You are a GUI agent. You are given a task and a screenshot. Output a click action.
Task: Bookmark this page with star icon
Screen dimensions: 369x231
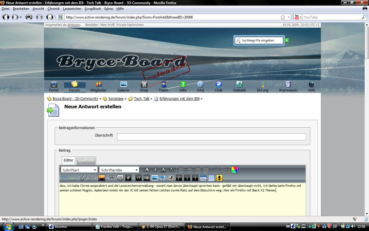click(283, 17)
